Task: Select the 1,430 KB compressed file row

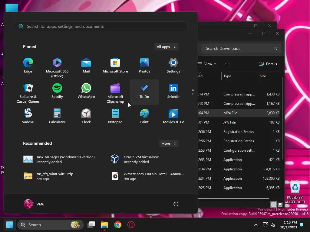Action: (x=239, y=94)
